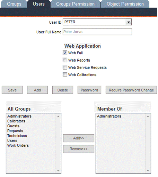
Task: Click All Groups scrollbar down arrow
Action: [x=58, y=170]
